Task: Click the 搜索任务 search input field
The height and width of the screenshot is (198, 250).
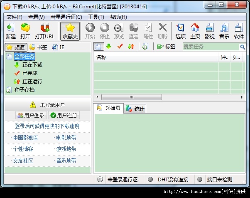Action: [x=211, y=47]
